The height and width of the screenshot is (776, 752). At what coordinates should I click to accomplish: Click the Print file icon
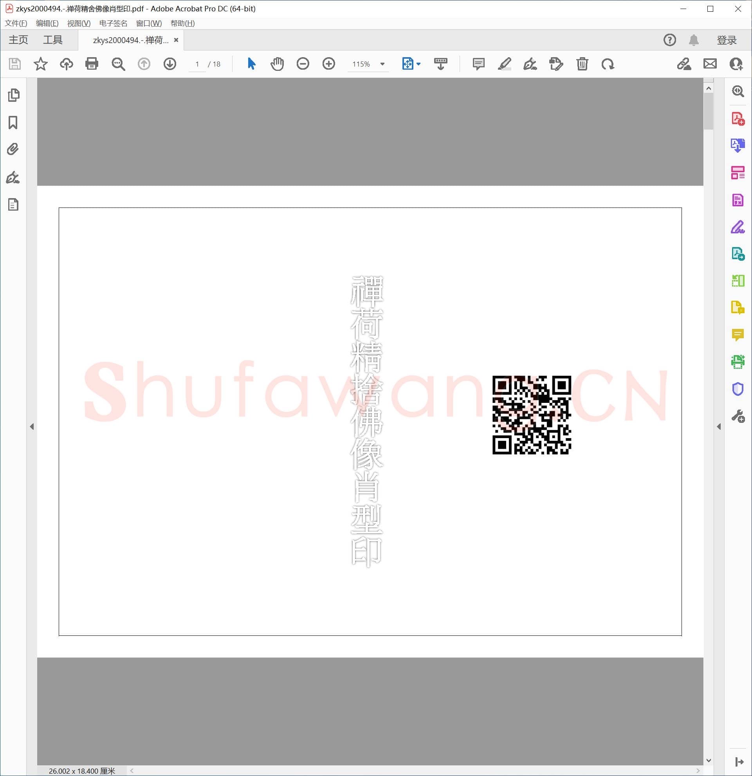tap(92, 64)
